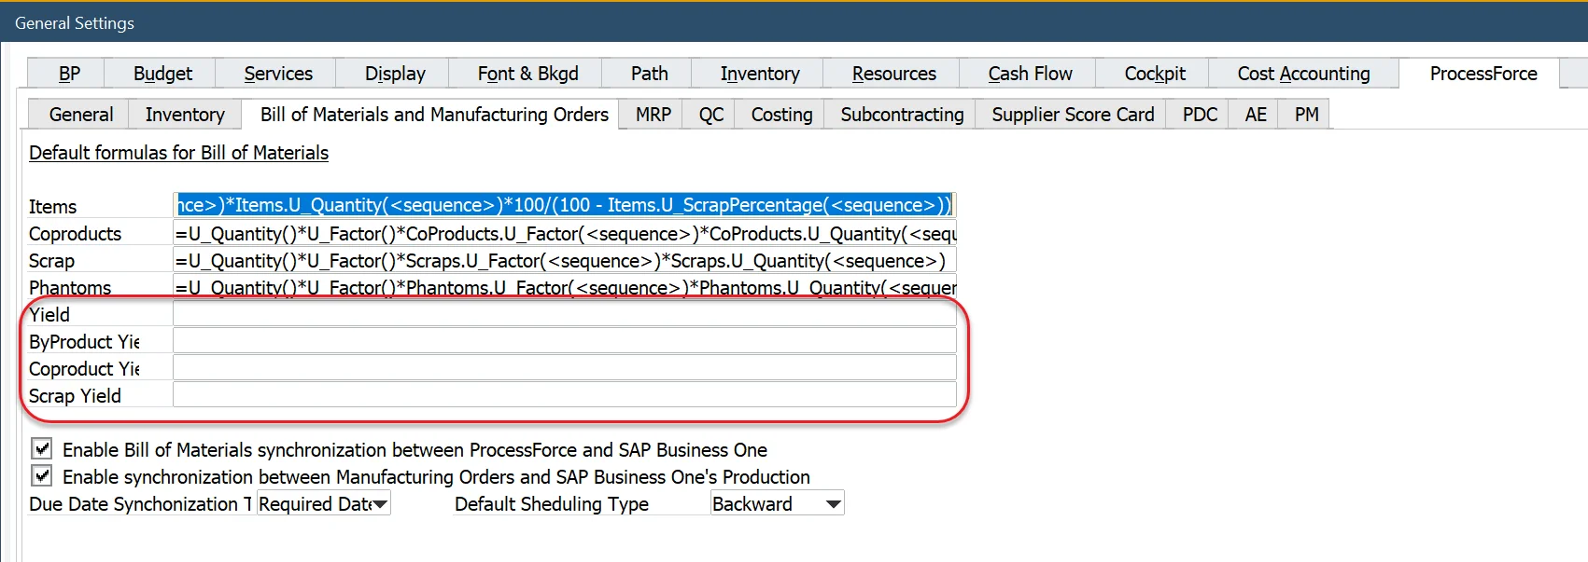Click Default formulas for Bill of Materials heading
Image resolution: width=1588 pixels, height=562 pixels.
178,153
